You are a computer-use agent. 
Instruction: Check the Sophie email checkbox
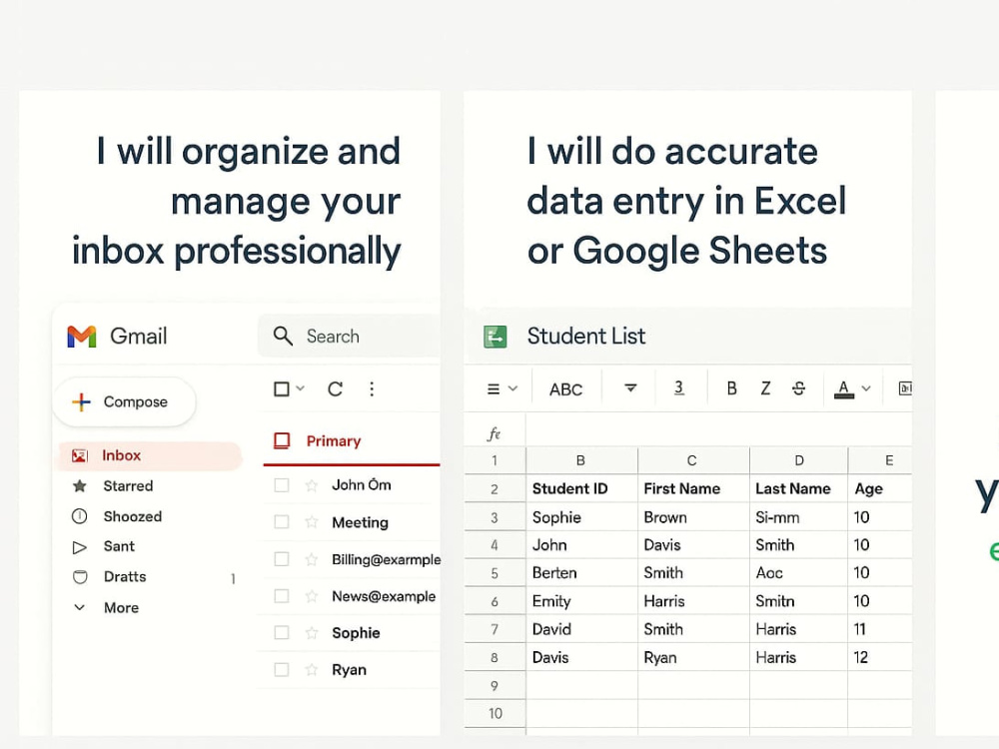(282, 632)
